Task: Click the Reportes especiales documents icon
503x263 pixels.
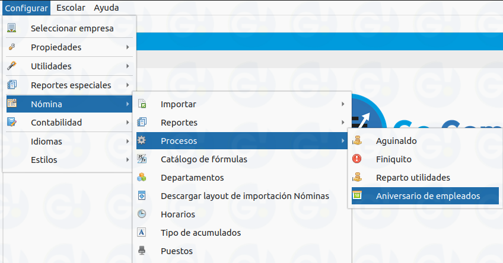Action: click(12, 85)
